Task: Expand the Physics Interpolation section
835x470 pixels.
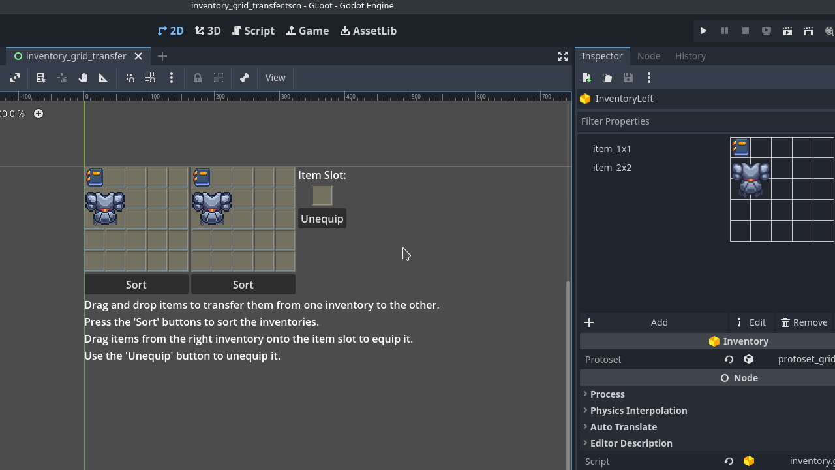Action: click(x=638, y=411)
